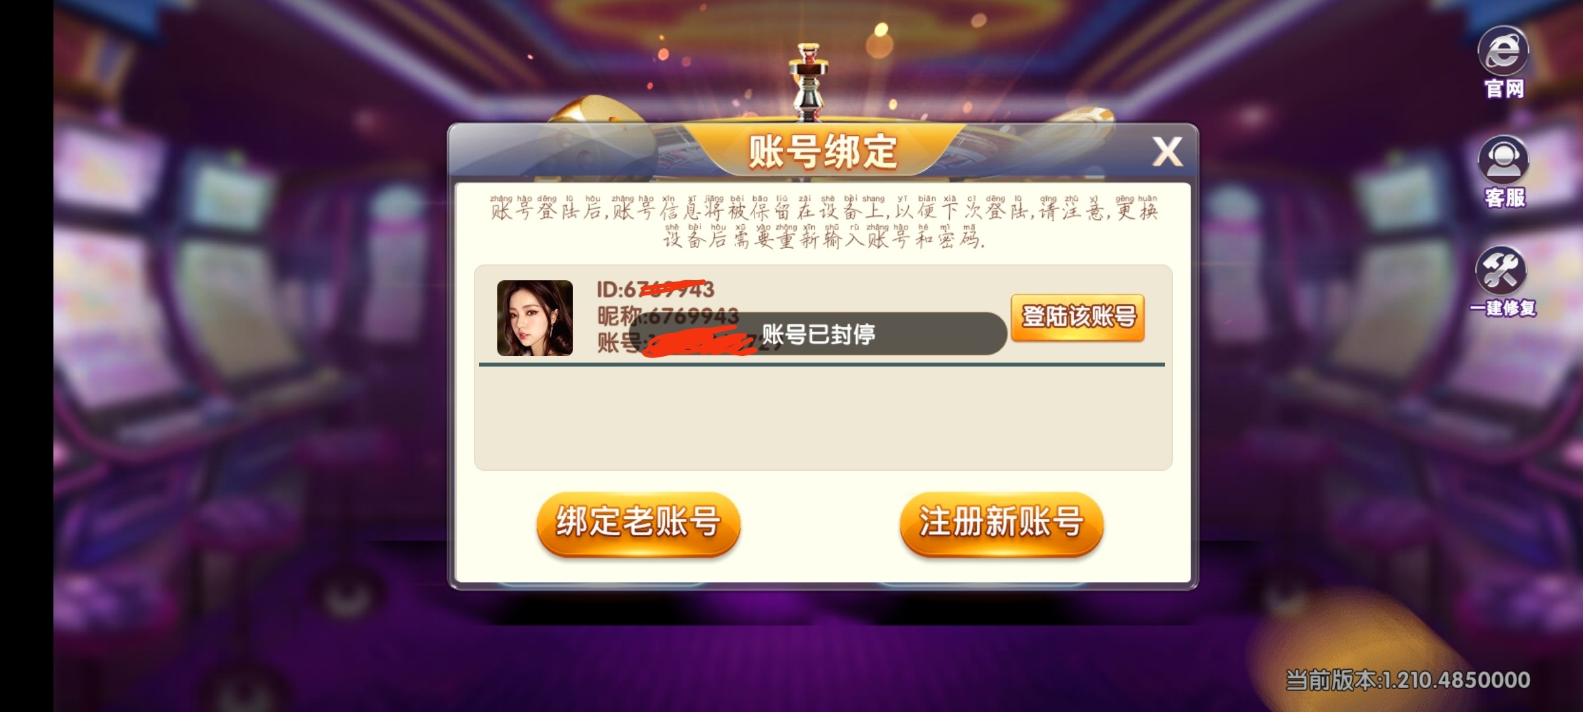Image resolution: width=1583 pixels, height=712 pixels.
Task: Click the 账号绑定 dialog title banner
Action: (823, 152)
